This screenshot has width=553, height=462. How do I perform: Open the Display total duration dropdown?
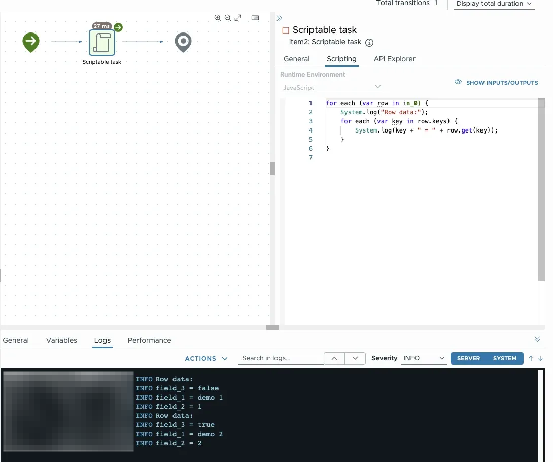493,4
